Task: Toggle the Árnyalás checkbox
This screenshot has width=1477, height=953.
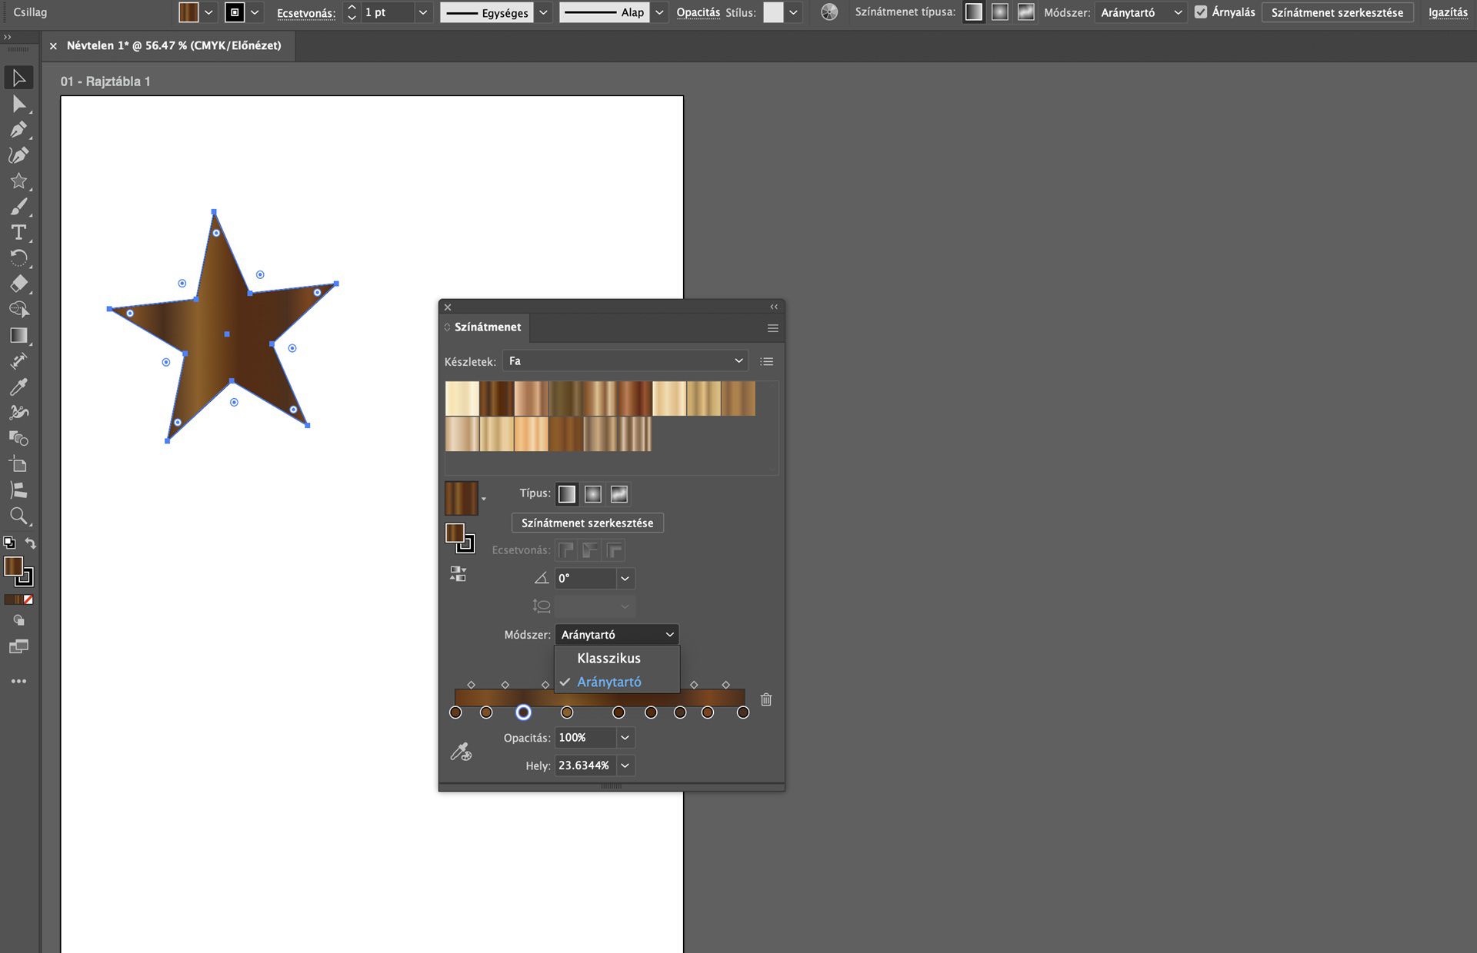Action: [x=1201, y=12]
